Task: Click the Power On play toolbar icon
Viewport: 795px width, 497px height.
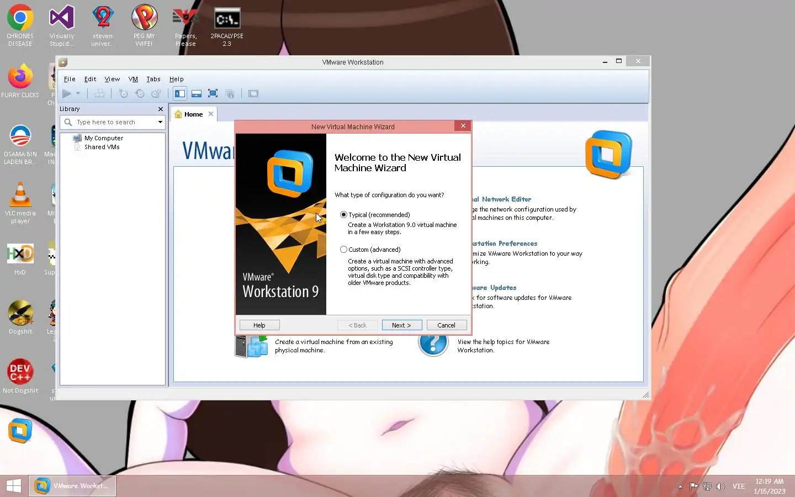Action: [67, 94]
